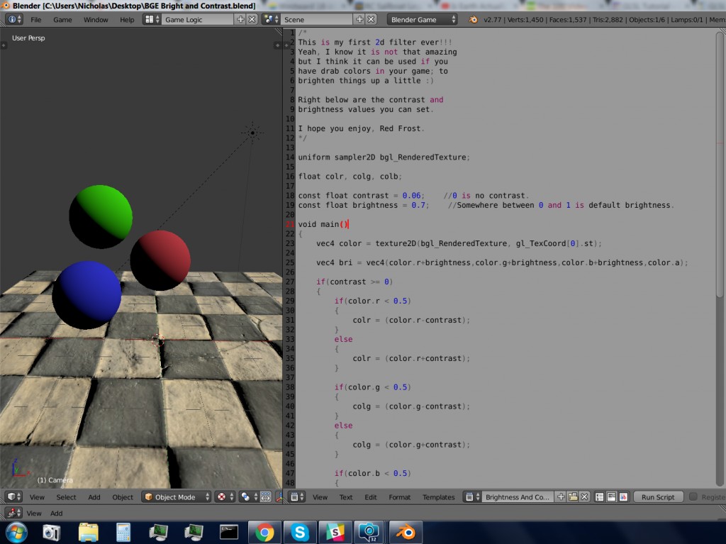Open the text editor type selector icon
This screenshot has width=726, height=544.
click(295, 497)
